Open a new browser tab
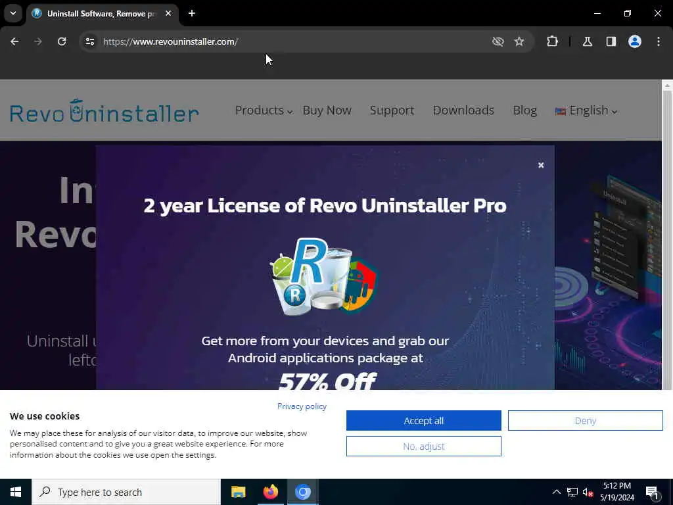This screenshot has width=673, height=505. coord(192,13)
